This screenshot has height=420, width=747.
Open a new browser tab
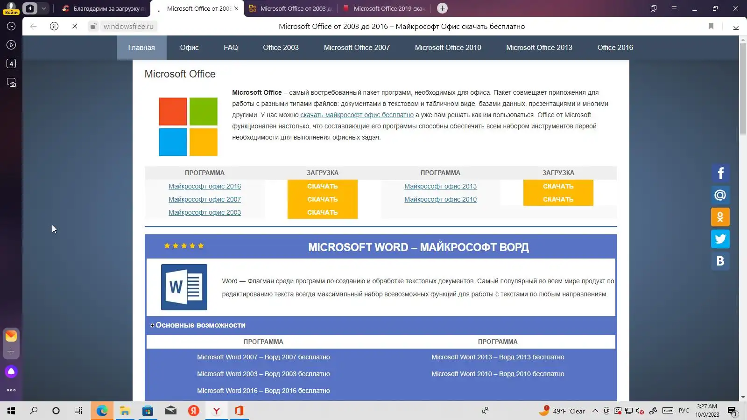tap(442, 8)
